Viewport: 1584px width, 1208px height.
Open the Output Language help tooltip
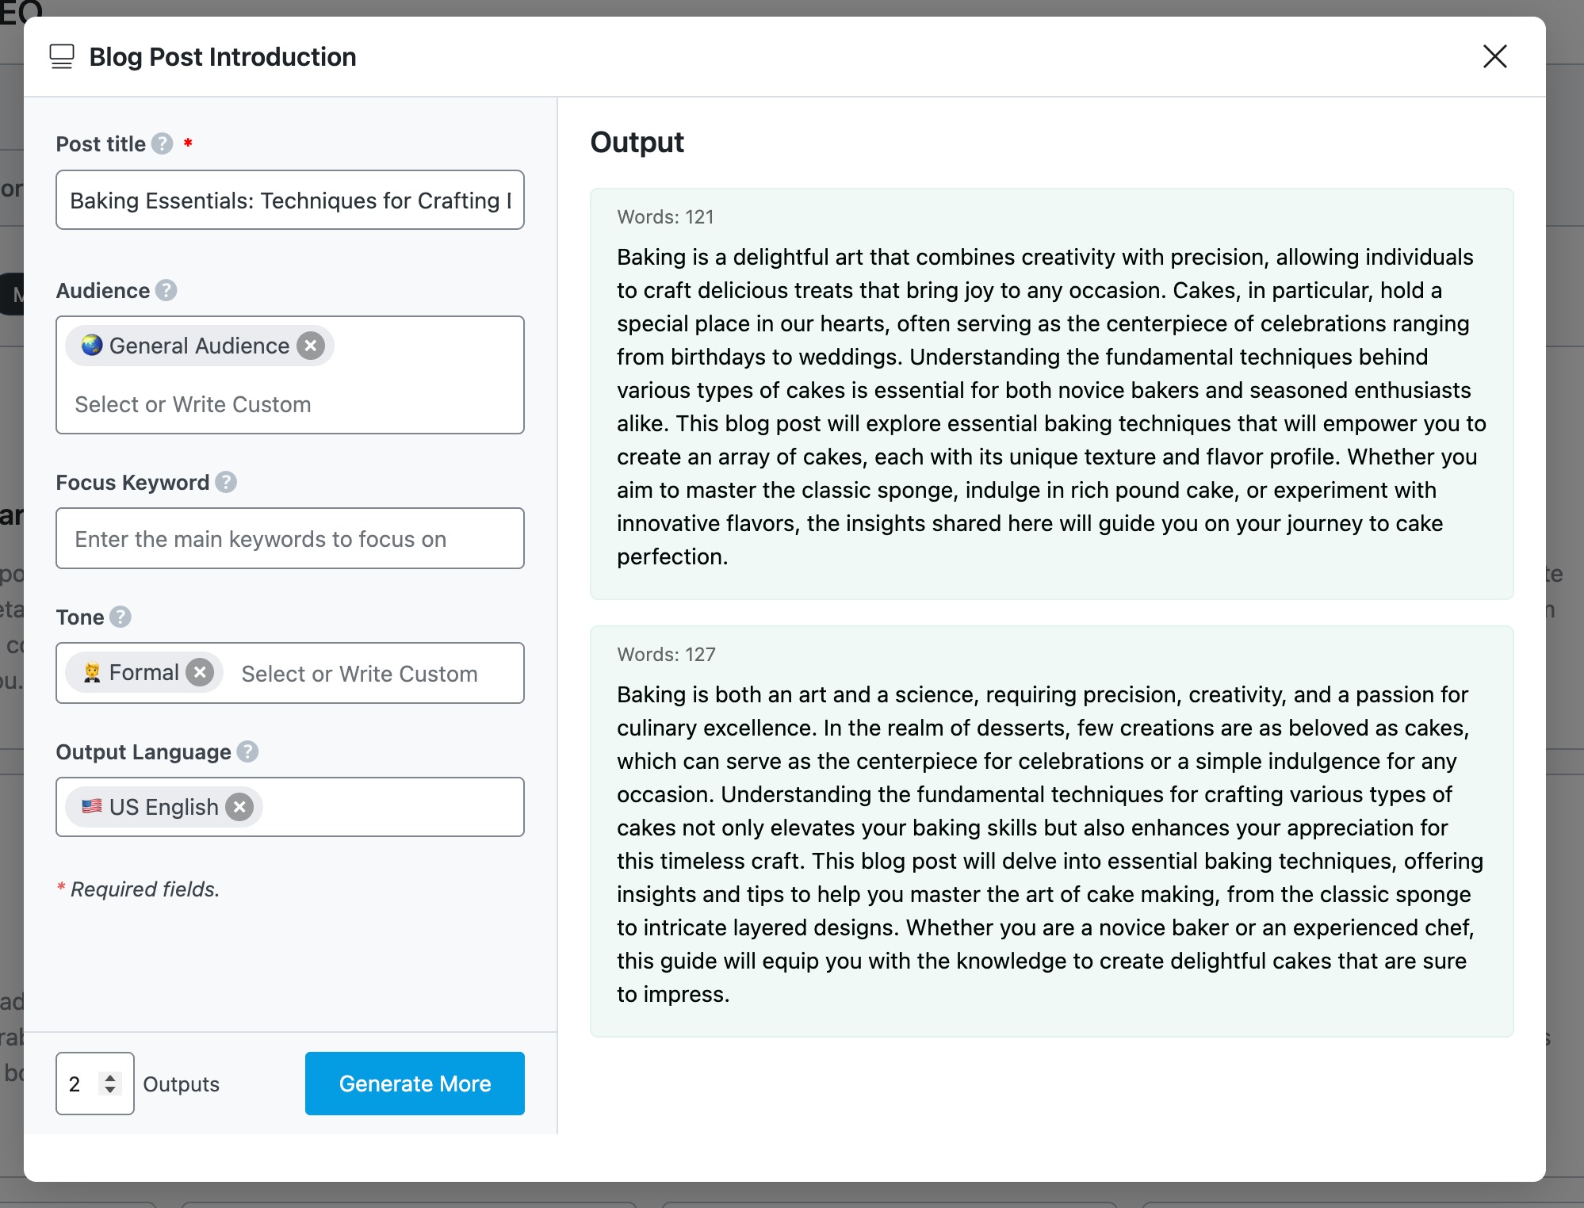(250, 752)
